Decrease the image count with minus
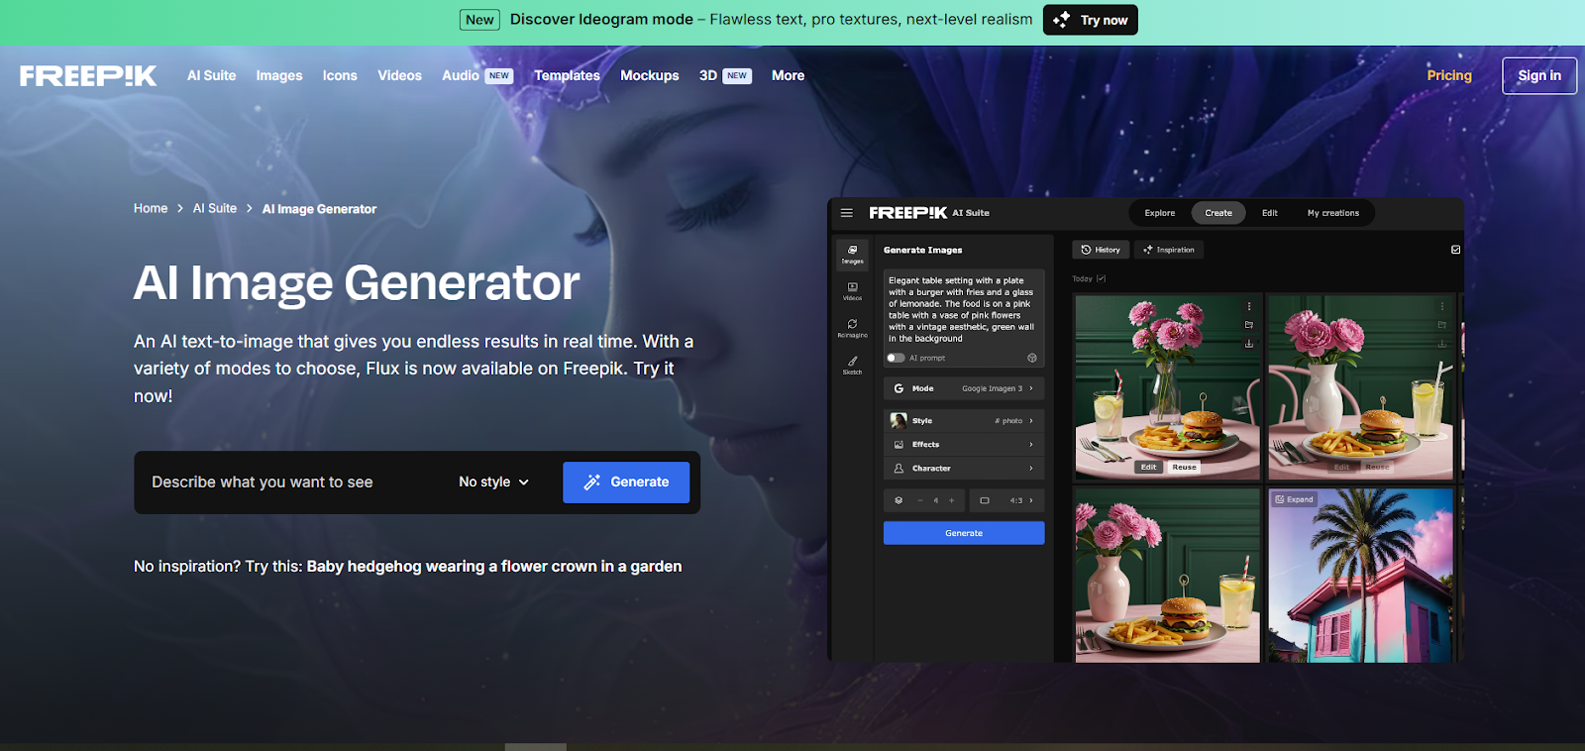Viewport: 1585px width, 751px height. (920, 500)
